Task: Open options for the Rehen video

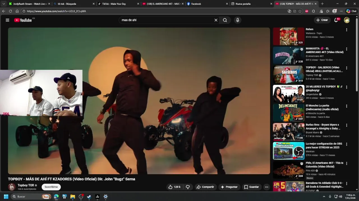Action: 346,30
